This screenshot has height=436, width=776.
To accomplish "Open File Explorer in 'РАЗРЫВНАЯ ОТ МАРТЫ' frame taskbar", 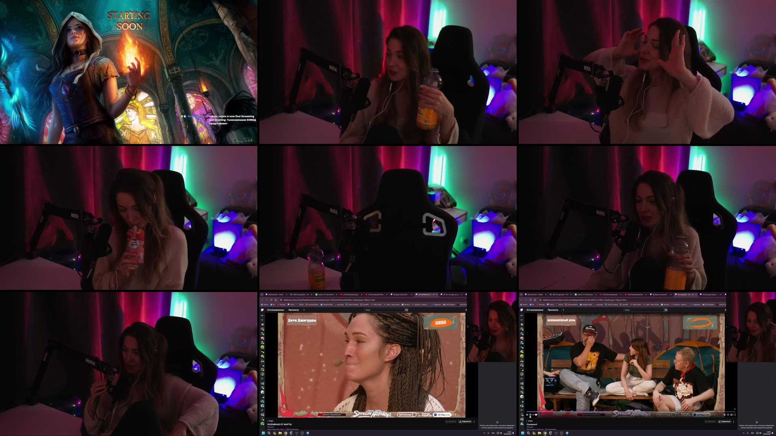I will (280, 433).
